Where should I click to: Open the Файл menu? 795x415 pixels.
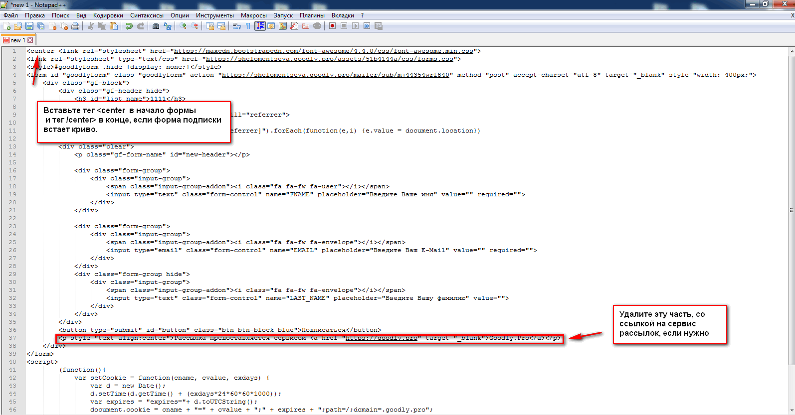(x=11, y=15)
